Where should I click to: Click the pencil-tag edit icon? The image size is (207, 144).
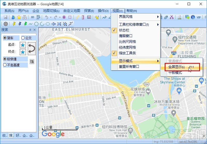click(166, 17)
